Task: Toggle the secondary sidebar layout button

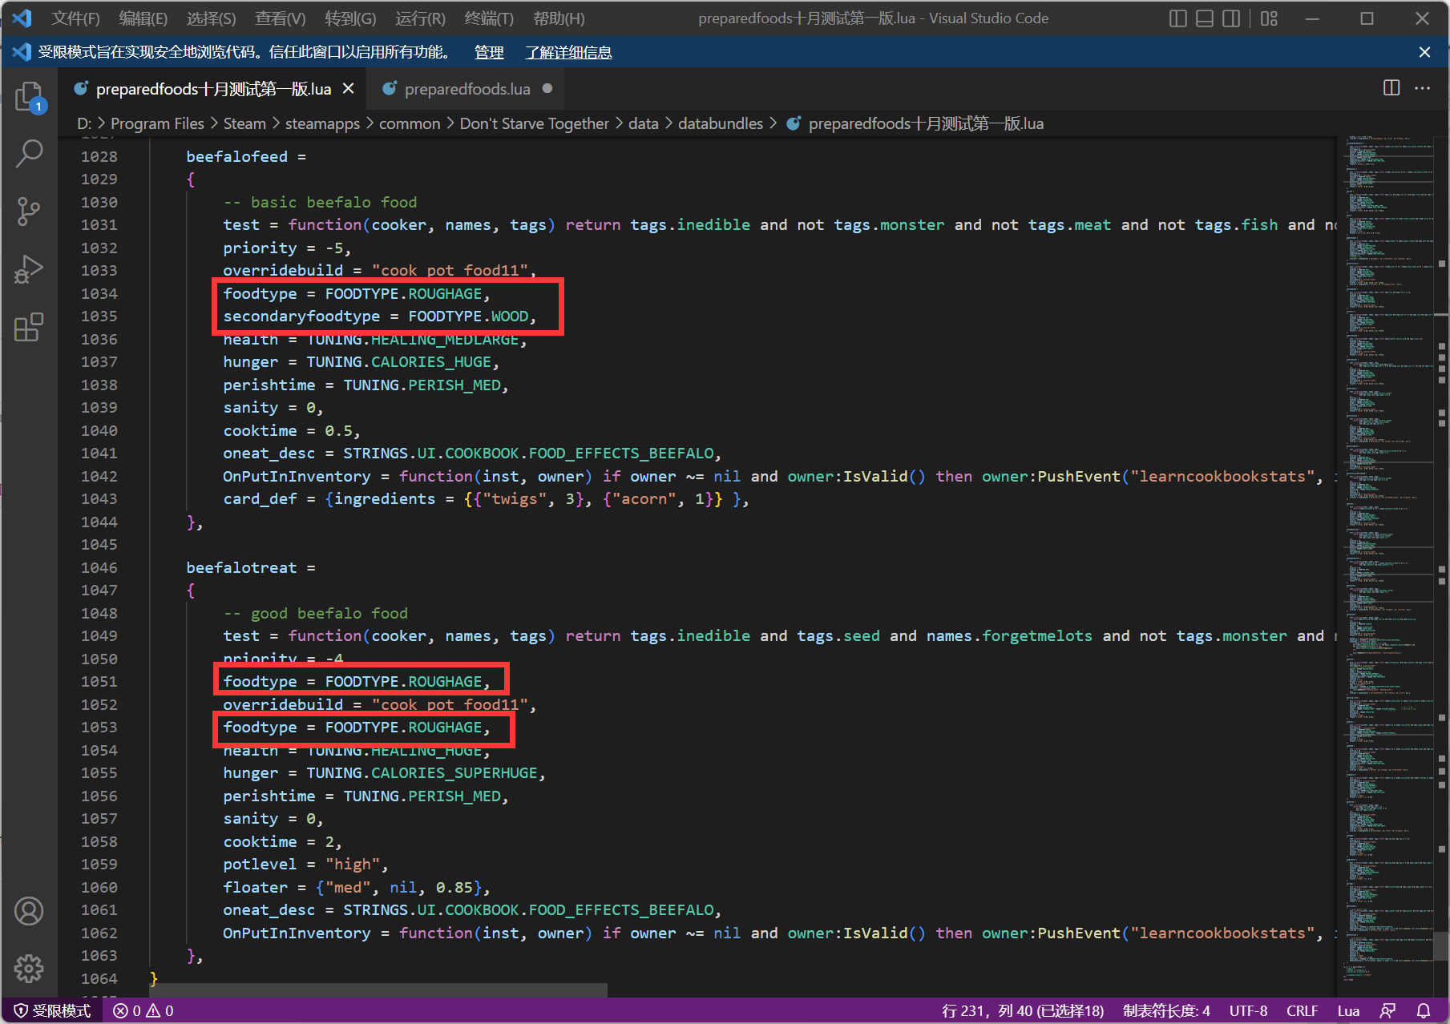Action: [x=1231, y=18]
